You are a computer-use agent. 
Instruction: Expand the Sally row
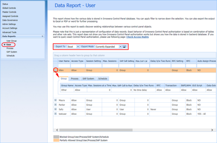tap(56, 109)
